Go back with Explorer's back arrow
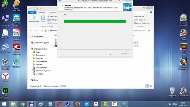This screenshot has height=107, width=190. pyautogui.click(x=31, y=31)
